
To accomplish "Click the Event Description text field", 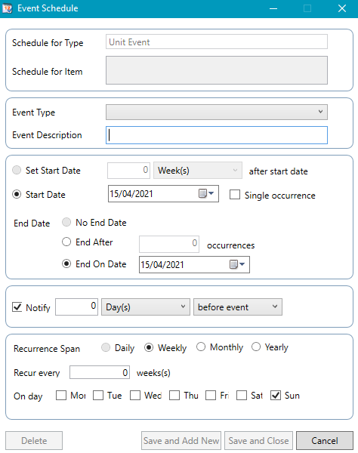I will click(x=217, y=135).
